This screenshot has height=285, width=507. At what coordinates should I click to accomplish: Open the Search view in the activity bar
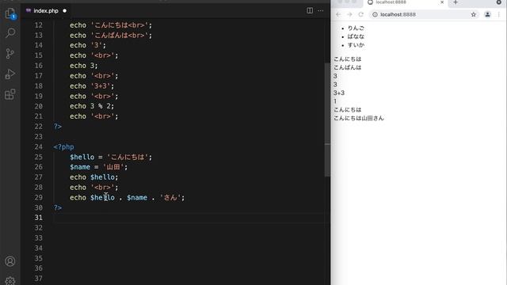[x=10, y=33]
